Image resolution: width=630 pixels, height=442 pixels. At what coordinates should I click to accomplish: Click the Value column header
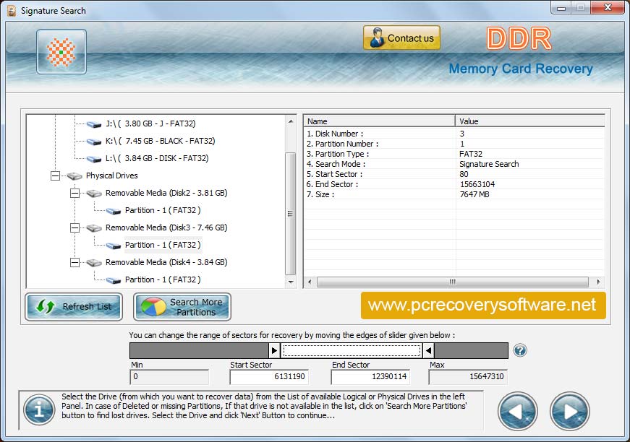coord(530,121)
